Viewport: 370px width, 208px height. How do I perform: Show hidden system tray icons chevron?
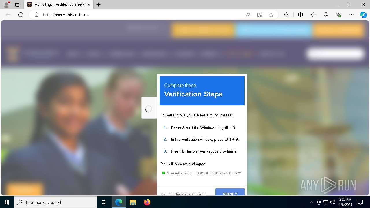312,202
